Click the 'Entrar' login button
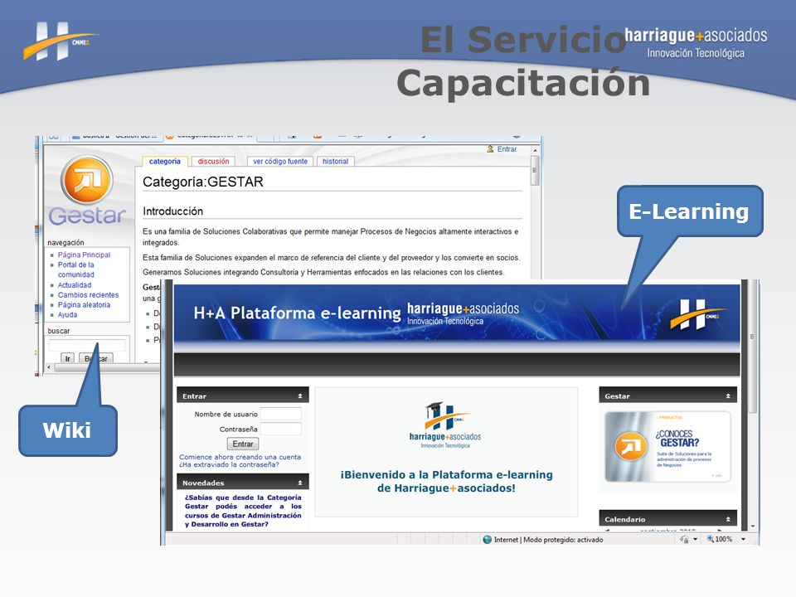The height and width of the screenshot is (597, 796). pyautogui.click(x=243, y=444)
